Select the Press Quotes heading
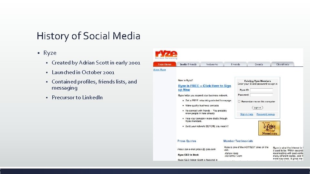 [187, 141]
